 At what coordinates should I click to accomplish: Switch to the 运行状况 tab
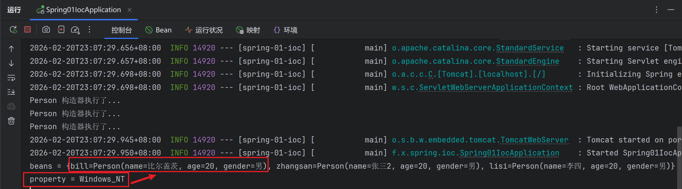(204, 30)
